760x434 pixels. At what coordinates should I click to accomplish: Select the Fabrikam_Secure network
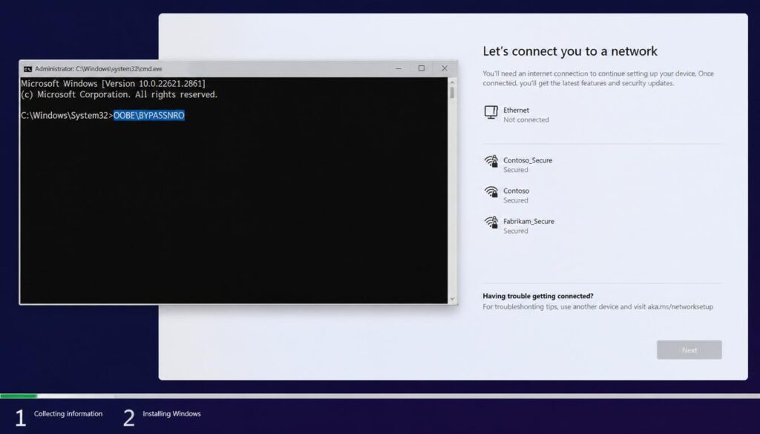(602, 226)
